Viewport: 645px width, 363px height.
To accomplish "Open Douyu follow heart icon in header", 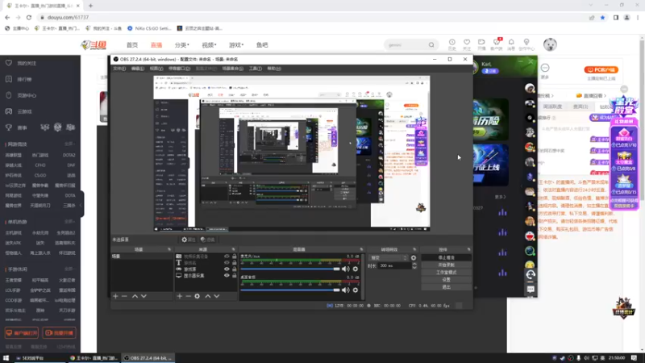I will tap(467, 43).
